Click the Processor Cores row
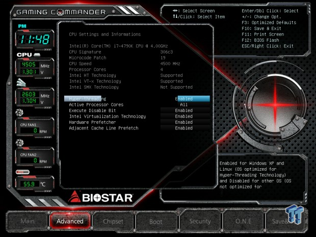 coord(116,69)
